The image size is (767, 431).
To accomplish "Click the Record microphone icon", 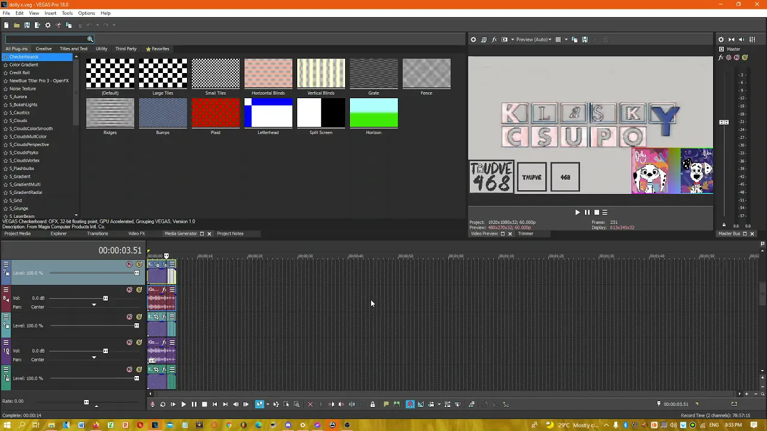I will click(x=152, y=405).
